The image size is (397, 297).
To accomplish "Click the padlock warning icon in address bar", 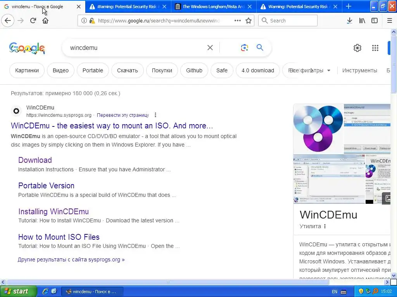I will pyautogui.click(x=92, y=20).
